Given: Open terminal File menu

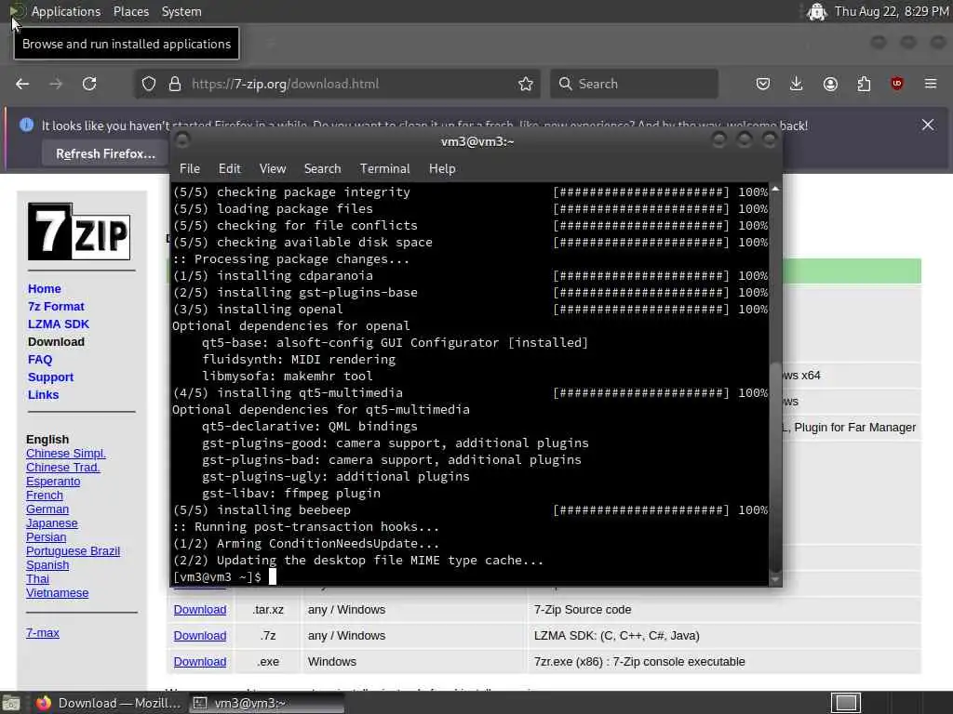Looking at the screenshot, I should [190, 168].
